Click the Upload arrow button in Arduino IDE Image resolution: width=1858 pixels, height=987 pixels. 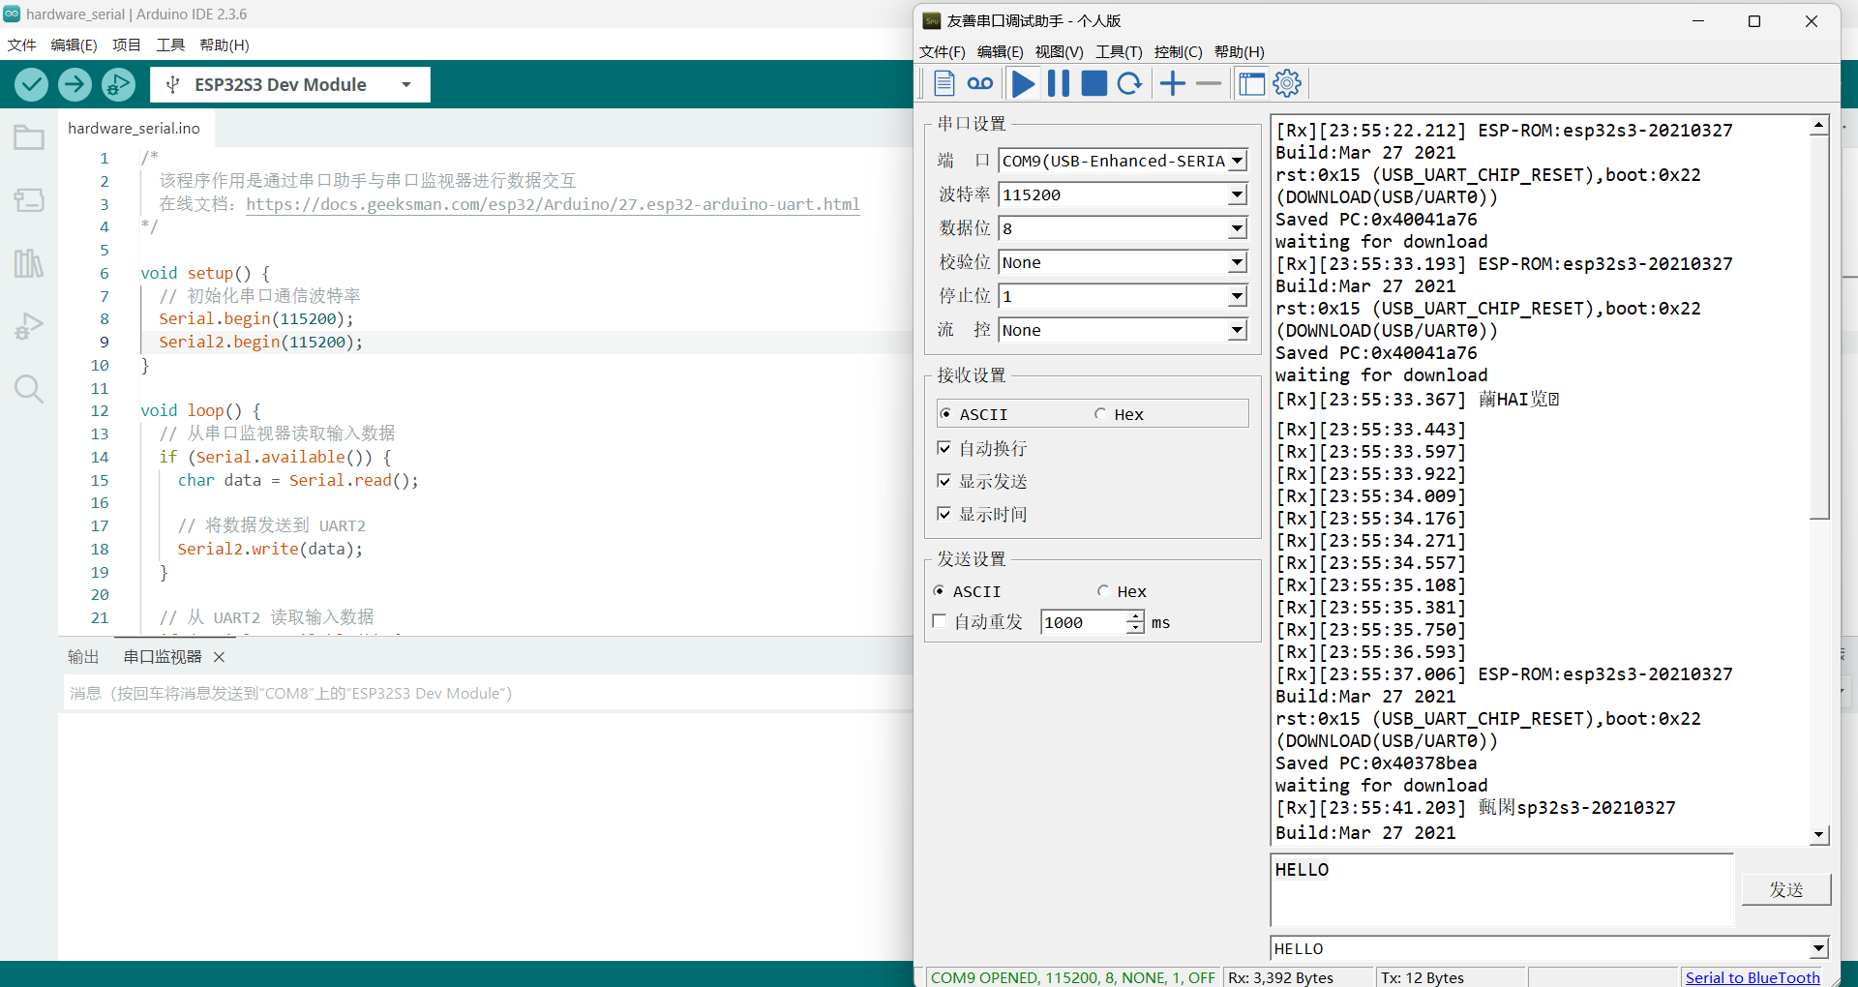click(75, 85)
